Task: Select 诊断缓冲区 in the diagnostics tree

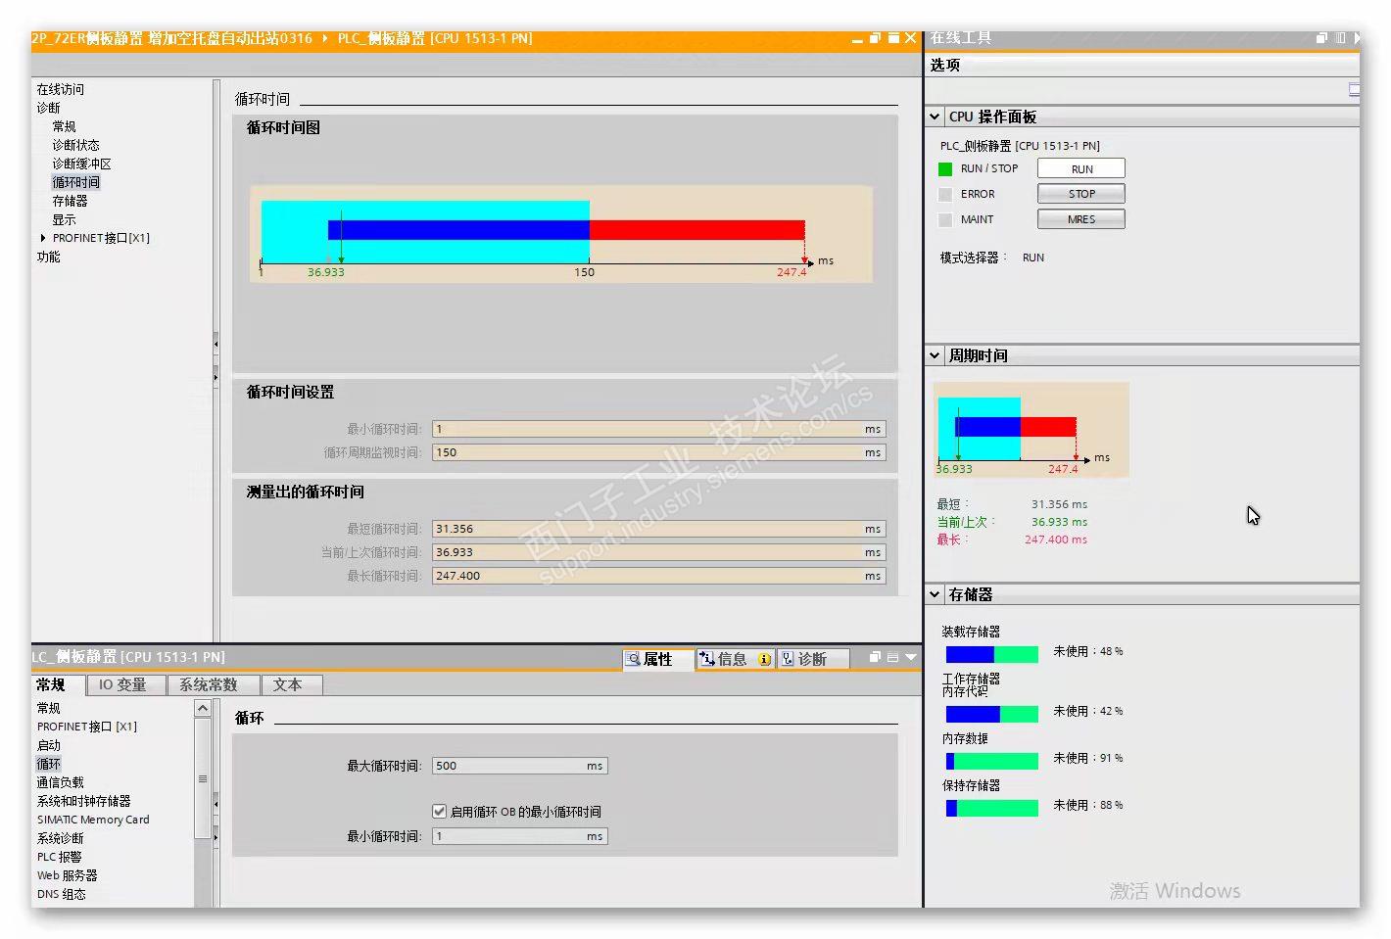Action: [x=81, y=164]
